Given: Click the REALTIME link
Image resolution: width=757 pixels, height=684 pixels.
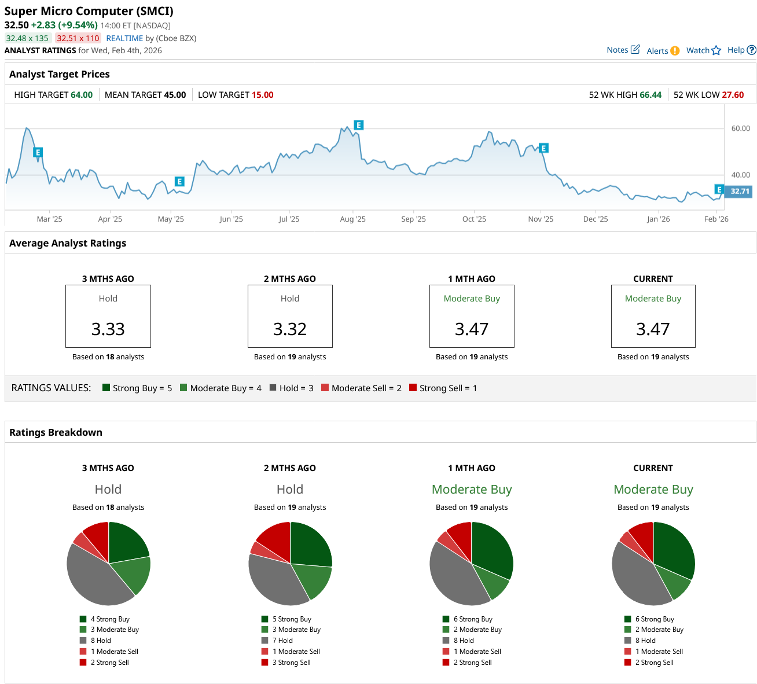Looking at the screenshot, I should click(124, 38).
